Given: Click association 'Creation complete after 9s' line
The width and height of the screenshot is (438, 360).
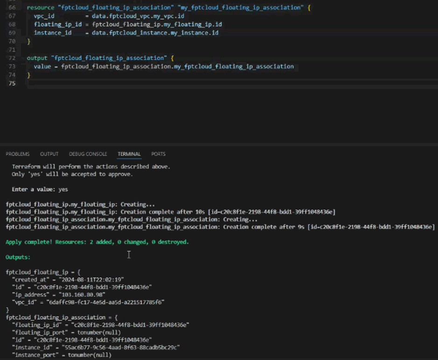Looking at the screenshot, I should pos(220,227).
